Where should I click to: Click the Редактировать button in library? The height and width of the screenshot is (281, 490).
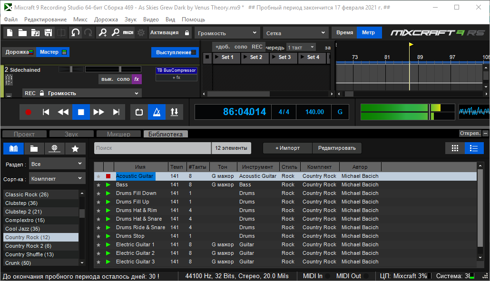click(337, 148)
